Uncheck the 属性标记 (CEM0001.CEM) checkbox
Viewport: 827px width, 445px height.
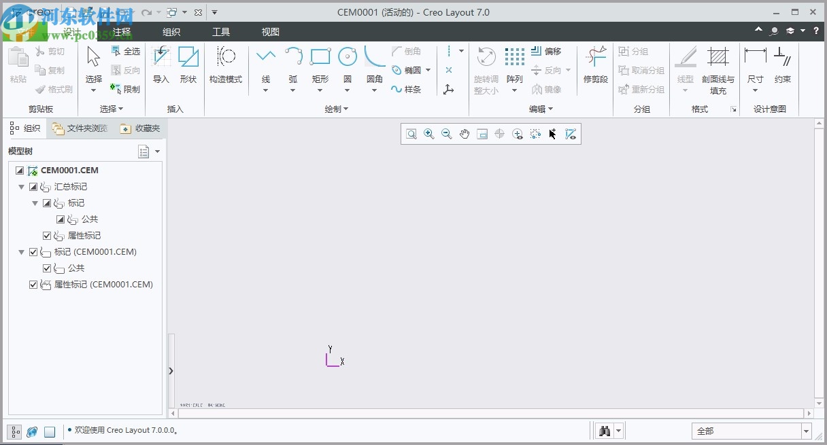tap(32, 284)
